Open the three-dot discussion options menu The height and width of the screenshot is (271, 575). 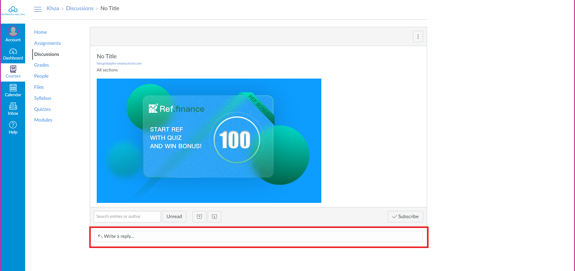tap(418, 36)
